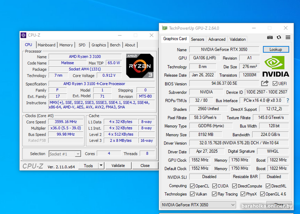This screenshot has width=300, height=214.
Task: Click the Device ID value 10DE 2507
Action: tap(267, 92)
